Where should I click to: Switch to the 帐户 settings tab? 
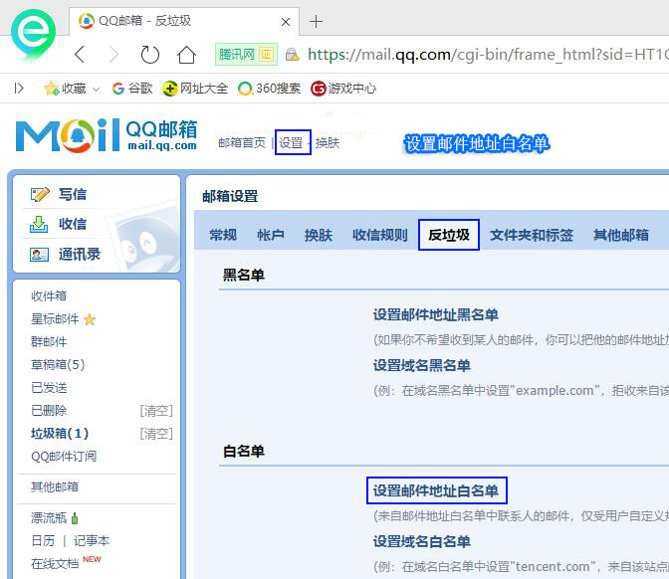271,235
